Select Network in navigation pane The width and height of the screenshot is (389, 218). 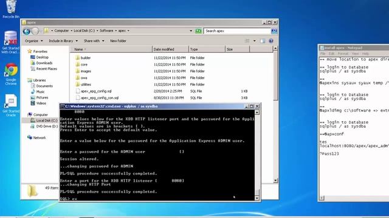[x=40, y=137]
